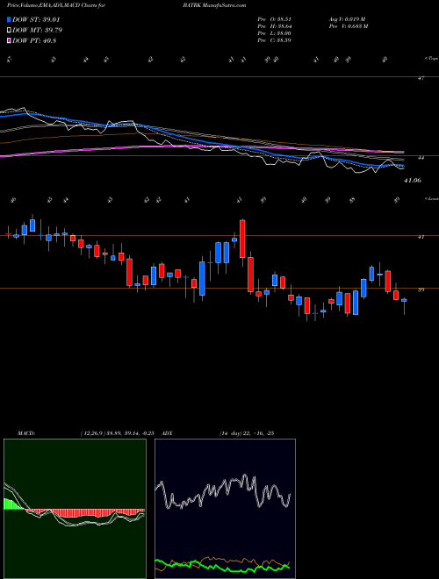Click the 'BATRK MunafaSutra.com' header text

214,5
